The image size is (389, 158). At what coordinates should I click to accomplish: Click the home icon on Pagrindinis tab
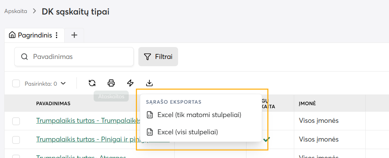click(12, 35)
